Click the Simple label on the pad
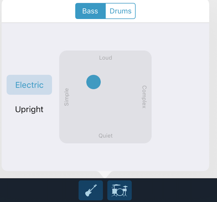The image size is (217, 202). [66, 97]
